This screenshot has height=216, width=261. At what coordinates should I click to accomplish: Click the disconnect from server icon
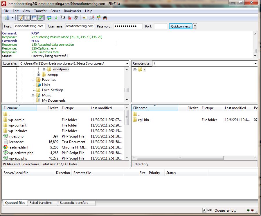[x=69, y=18]
